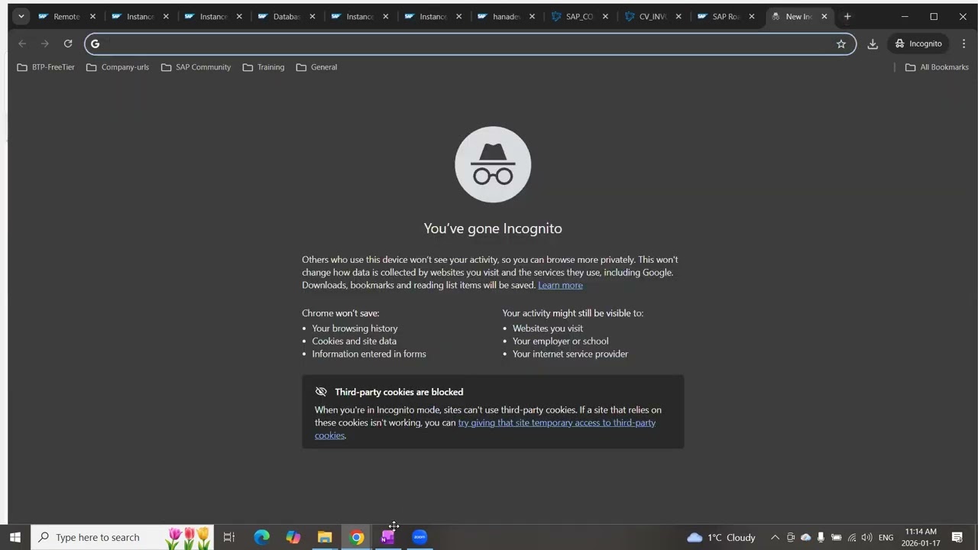Image resolution: width=978 pixels, height=550 pixels.
Task: Bookmark this tab with star icon
Action: click(x=841, y=44)
